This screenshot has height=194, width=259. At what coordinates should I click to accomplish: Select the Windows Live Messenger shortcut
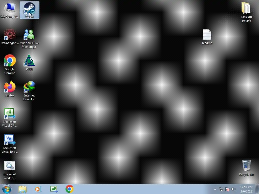[30, 39]
